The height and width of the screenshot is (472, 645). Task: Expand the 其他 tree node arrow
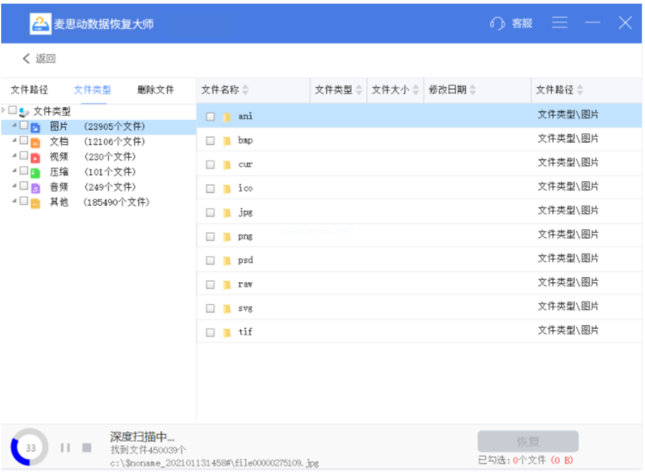coord(14,201)
